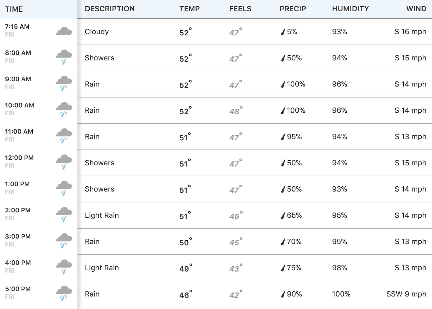
Task: Open the 11:00 AM Rain forecast row
Action: coord(216,137)
